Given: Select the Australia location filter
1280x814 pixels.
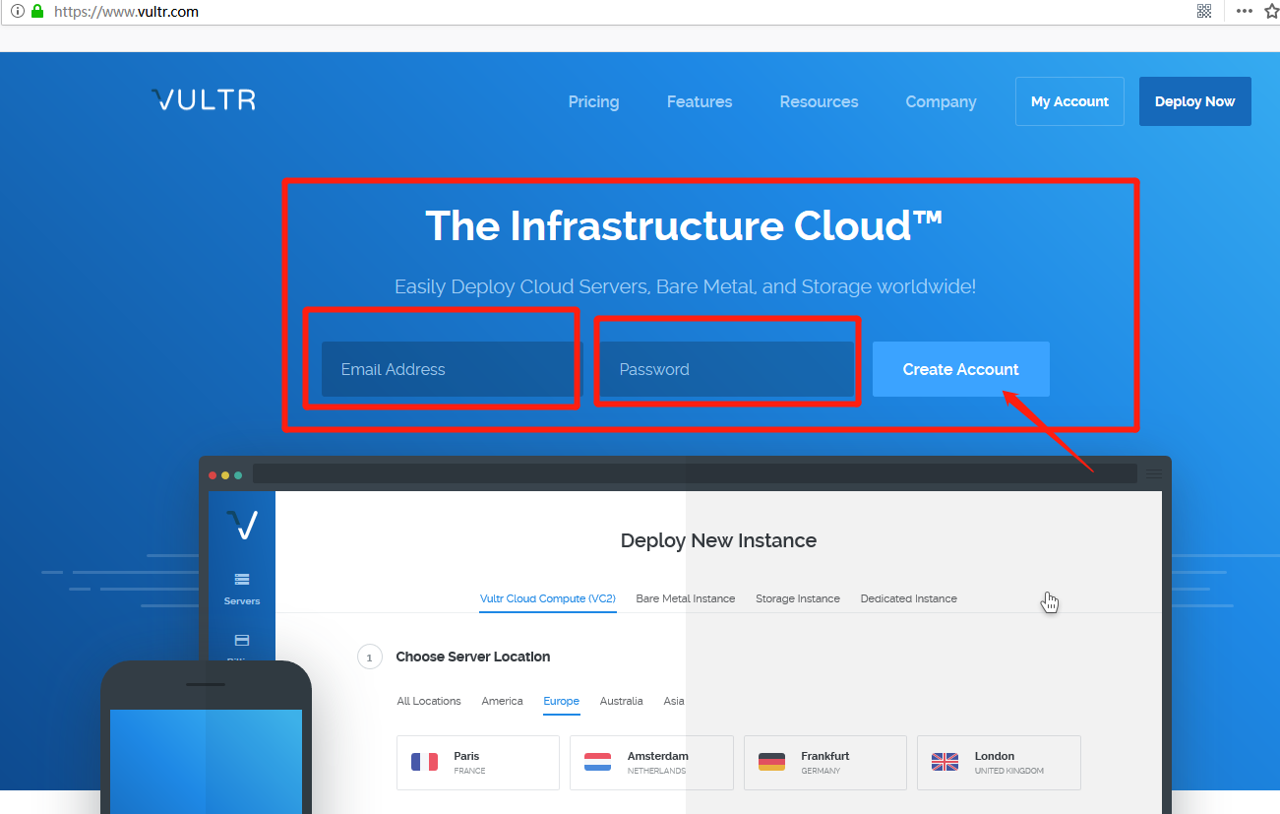Looking at the screenshot, I should pyautogui.click(x=622, y=701).
